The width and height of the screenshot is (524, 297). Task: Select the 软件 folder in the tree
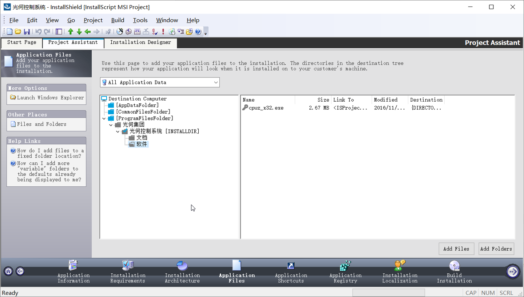click(142, 144)
